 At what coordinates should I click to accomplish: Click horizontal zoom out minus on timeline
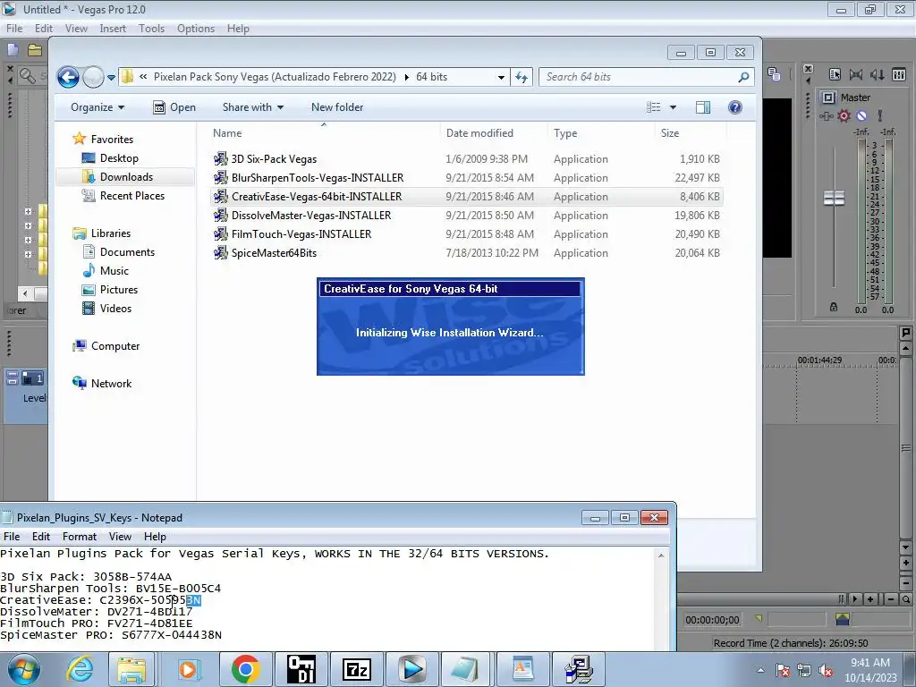click(x=891, y=598)
